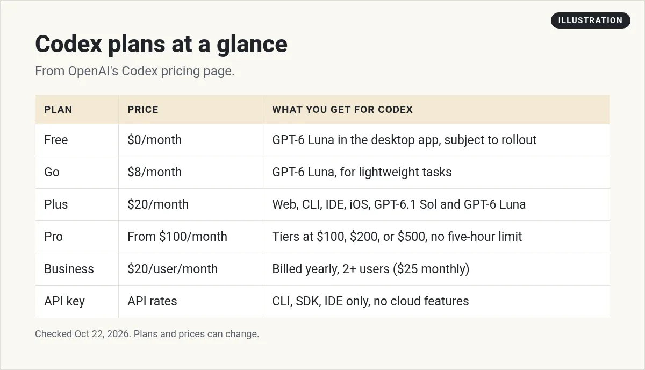Select the 'API key' plan cell

coord(77,301)
